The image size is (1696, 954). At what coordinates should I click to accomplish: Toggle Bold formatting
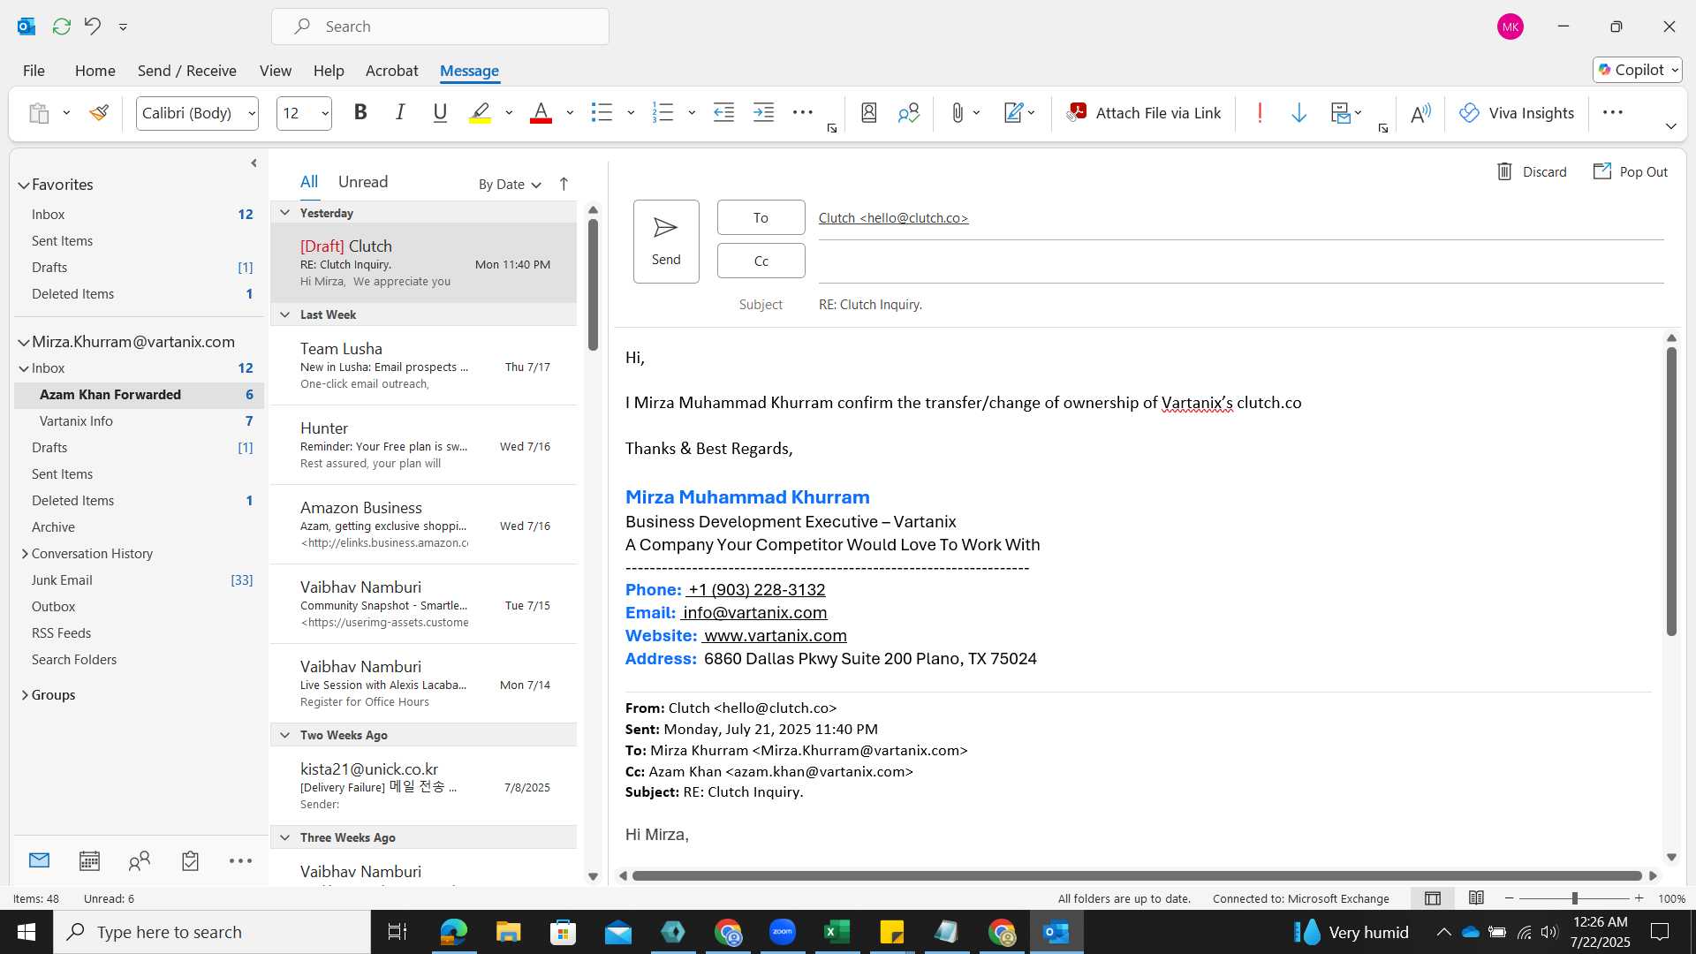pos(360,113)
